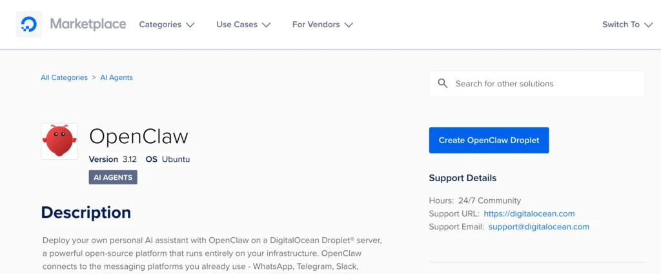
Task: Click the OS Ubuntu label
Action: coord(168,159)
